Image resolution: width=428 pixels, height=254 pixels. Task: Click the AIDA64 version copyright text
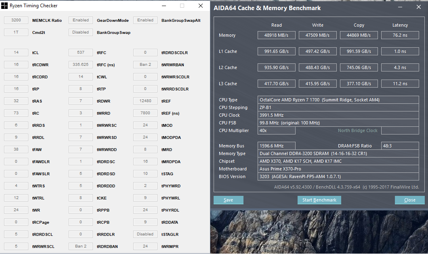(x=346, y=187)
